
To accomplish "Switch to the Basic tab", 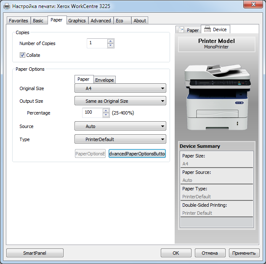I will point(38,21).
